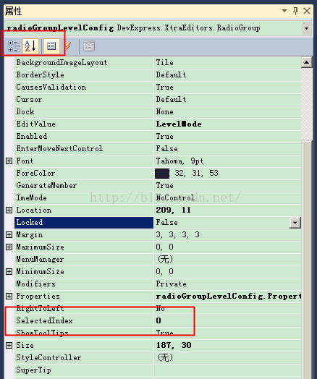Show Events with lightning bolt icon

point(68,46)
